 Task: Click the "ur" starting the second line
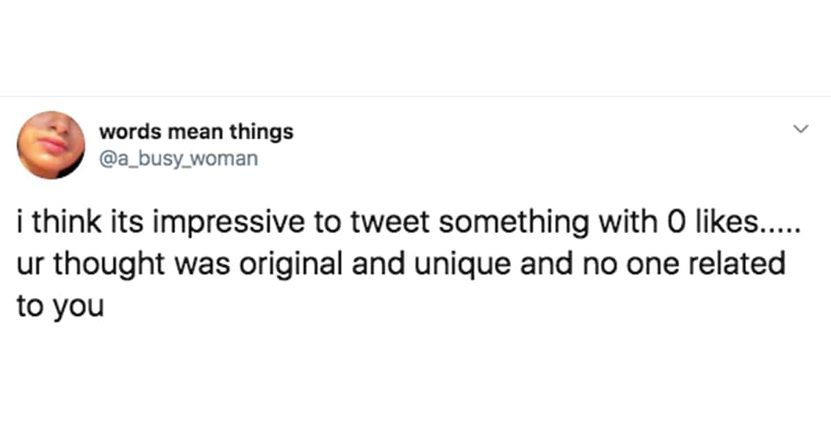coord(28,265)
